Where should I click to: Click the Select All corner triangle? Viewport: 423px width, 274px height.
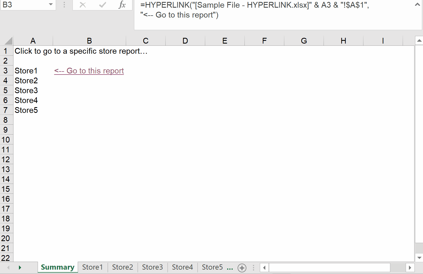point(8,41)
